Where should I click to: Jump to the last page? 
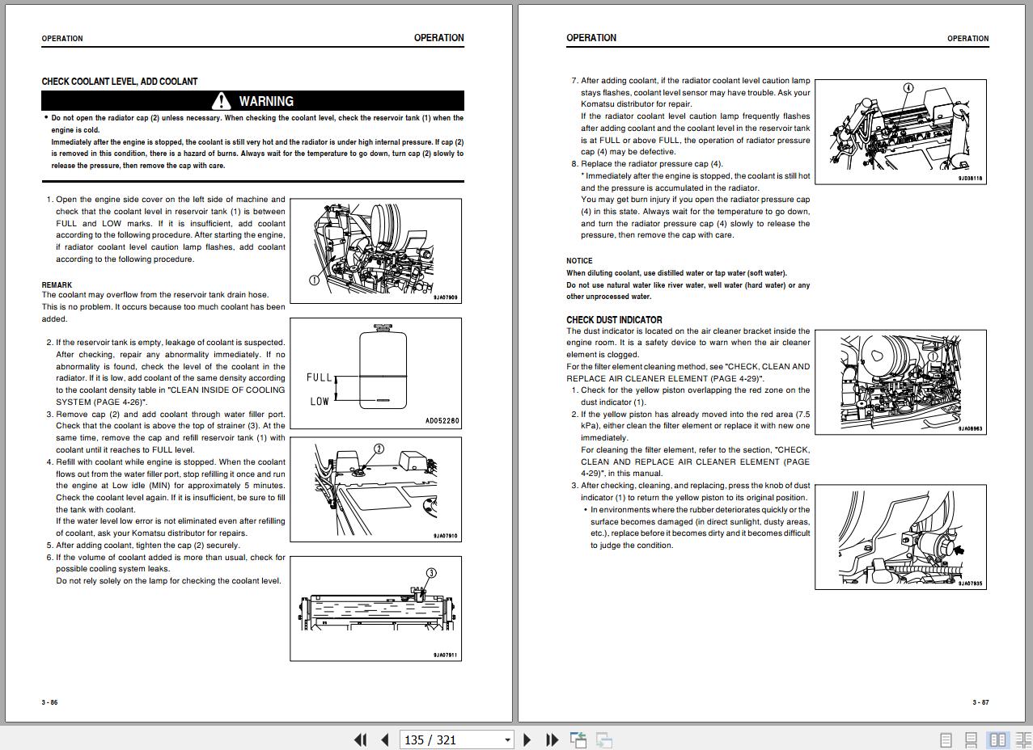coord(552,739)
